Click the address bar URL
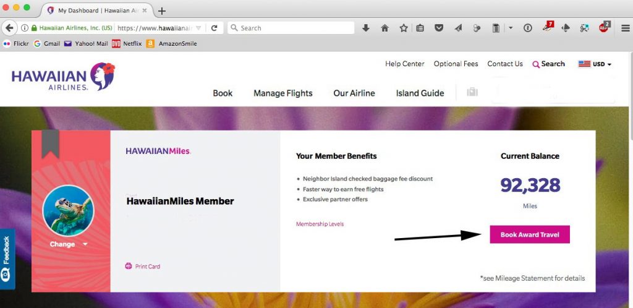633x308 pixels. point(155,28)
